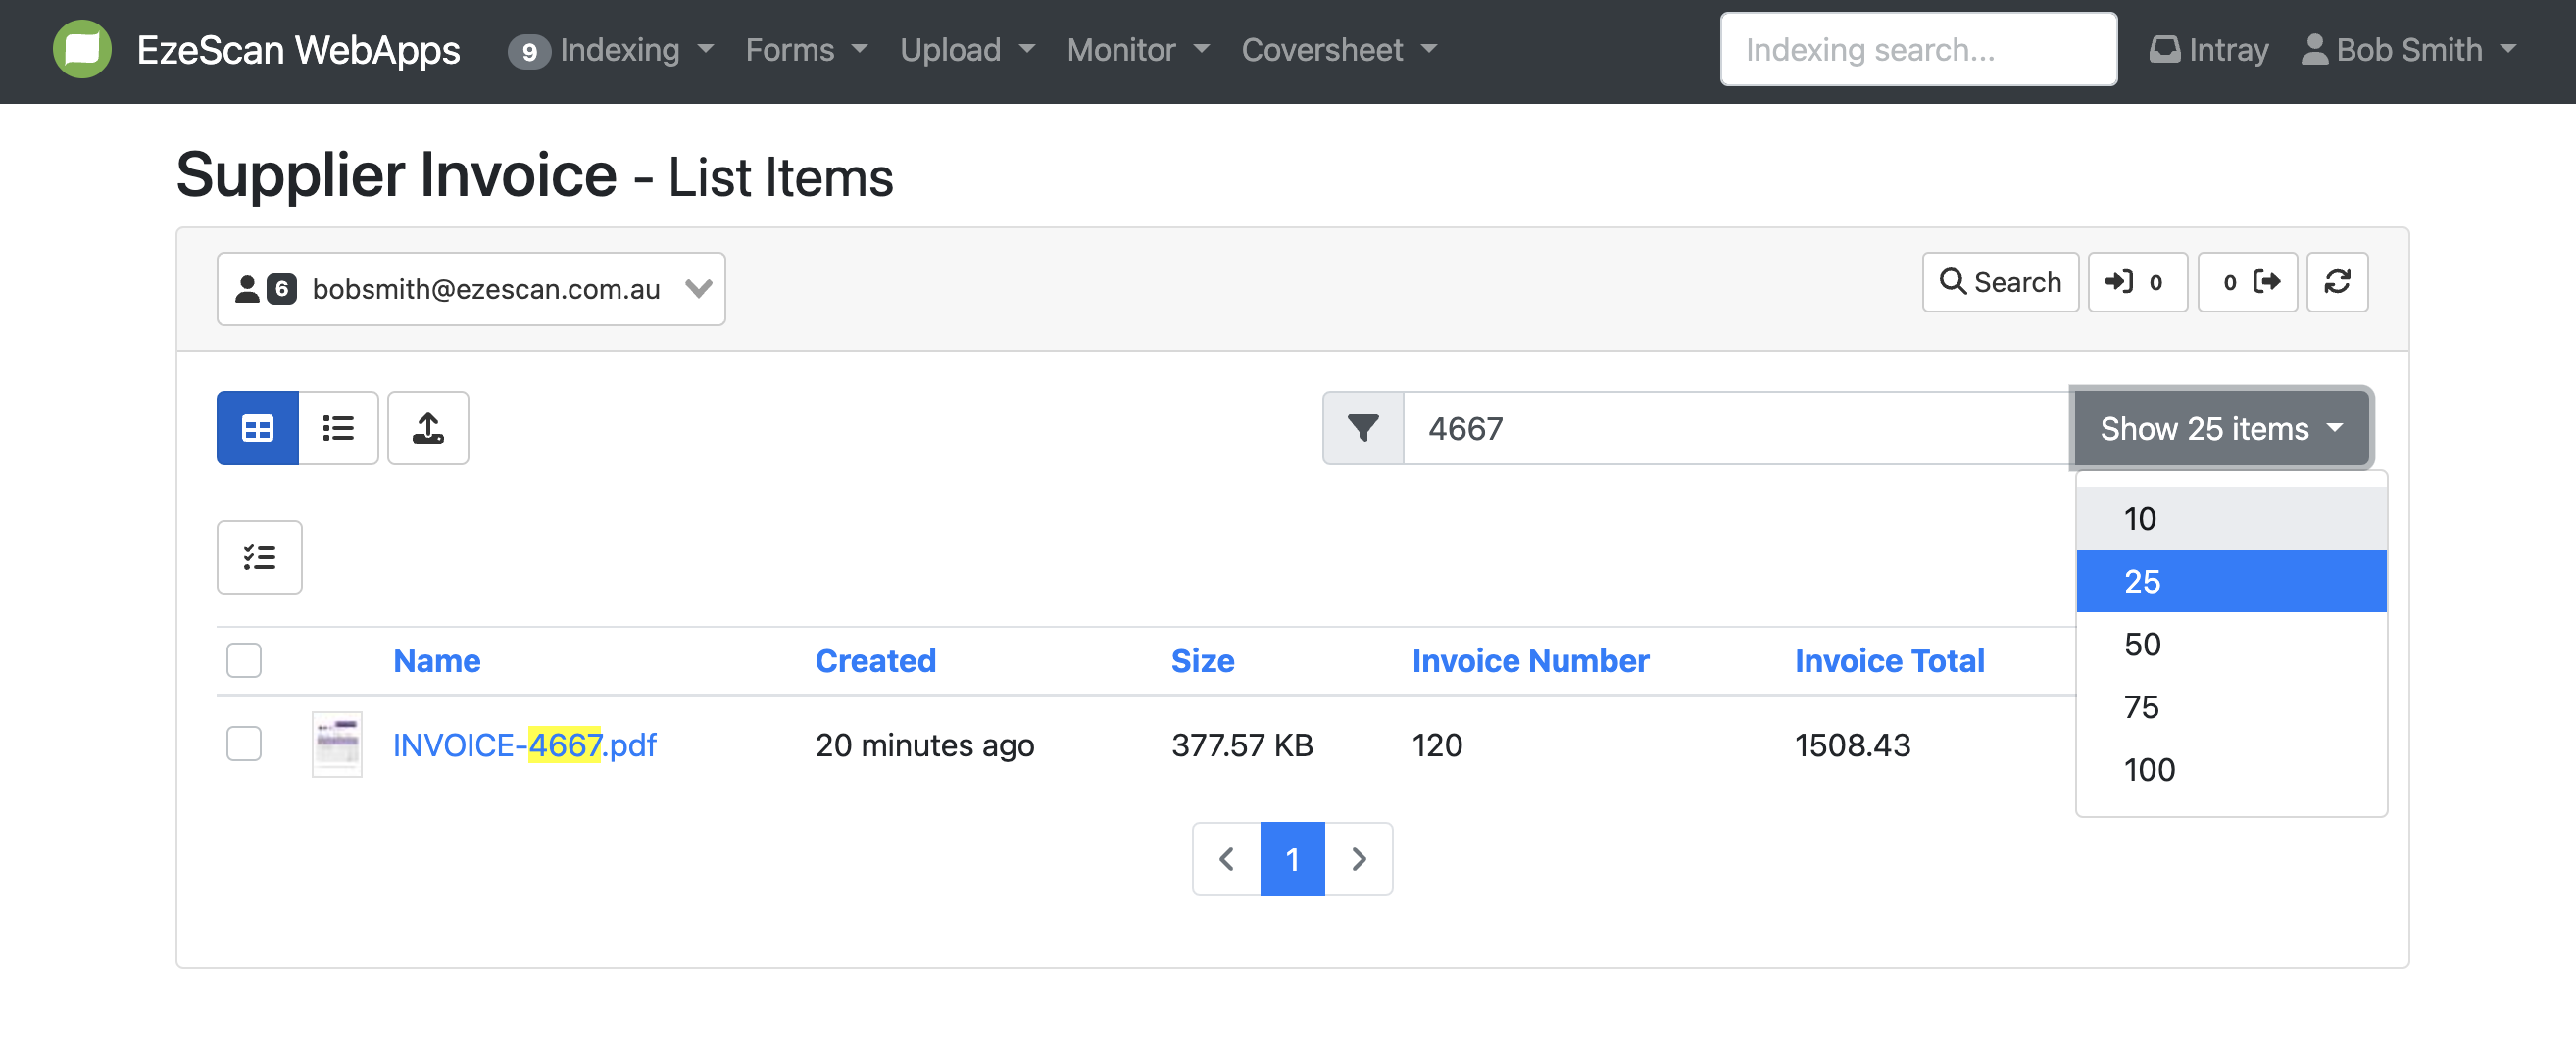2576x1056 pixels.
Task: Check the select-all header checkbox
Action: tap(244, 660)
